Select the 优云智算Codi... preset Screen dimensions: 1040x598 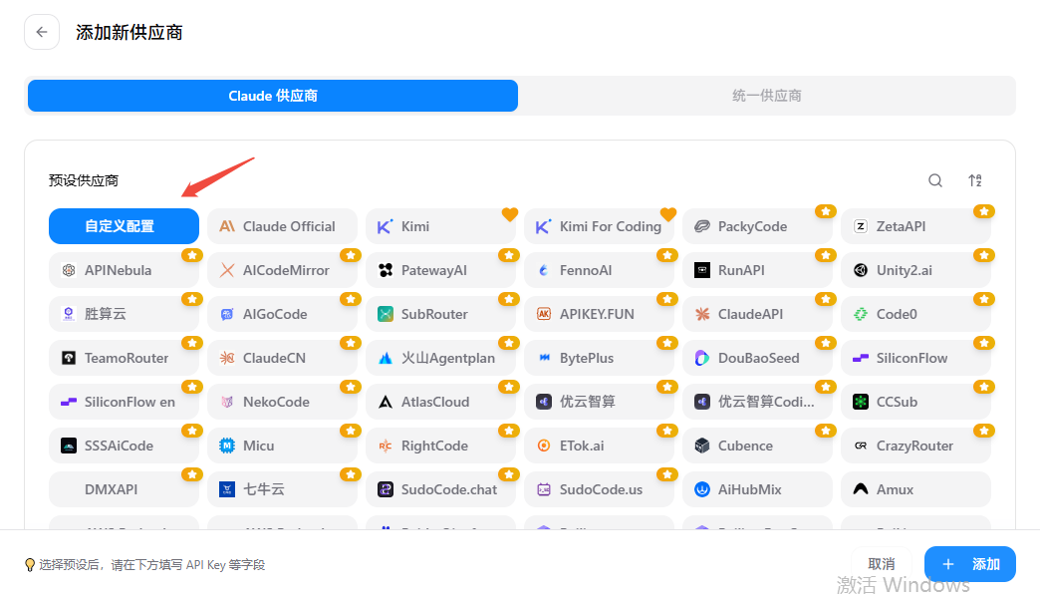click(x=757, y=402)
